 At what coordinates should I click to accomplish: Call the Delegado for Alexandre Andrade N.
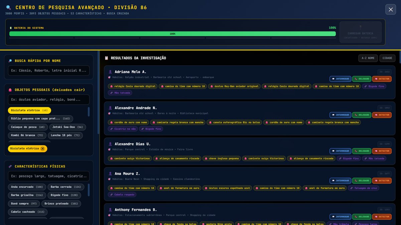click(x=362, y=115)
